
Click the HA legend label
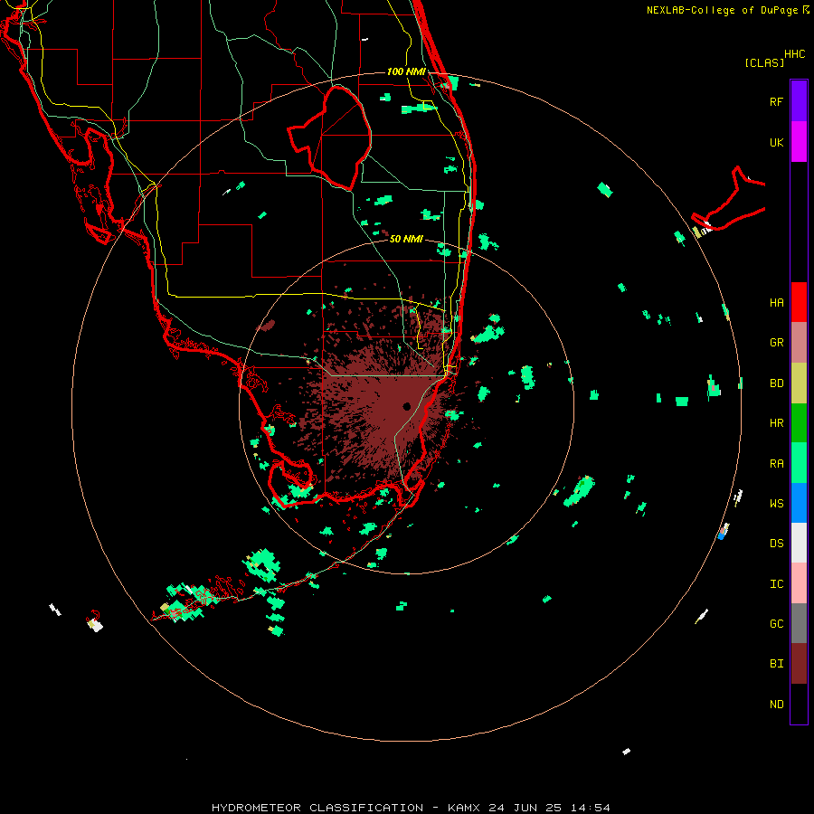click(x=776, y=303)
